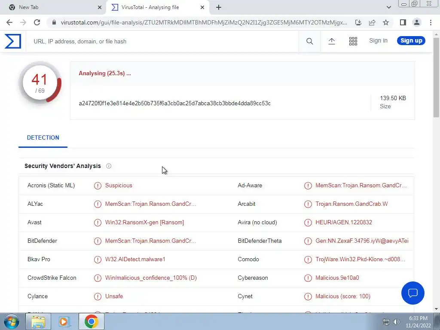The width and height of the screenshot is (440, 330).
Task: Click the Sign up button
Action: click(x=411, y=41)
